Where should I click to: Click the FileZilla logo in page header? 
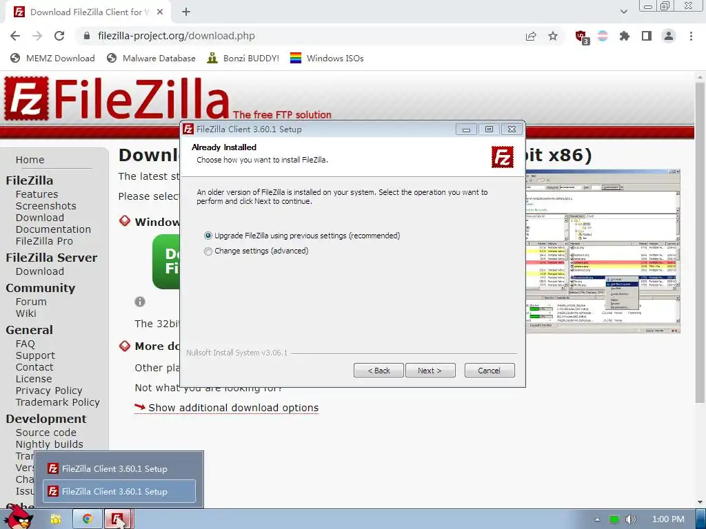tap(117, 99)
